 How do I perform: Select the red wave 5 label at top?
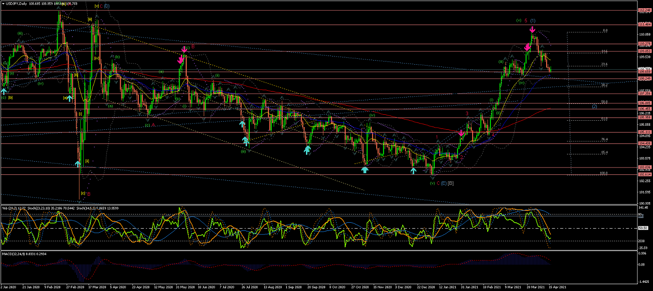coord(526,20)
